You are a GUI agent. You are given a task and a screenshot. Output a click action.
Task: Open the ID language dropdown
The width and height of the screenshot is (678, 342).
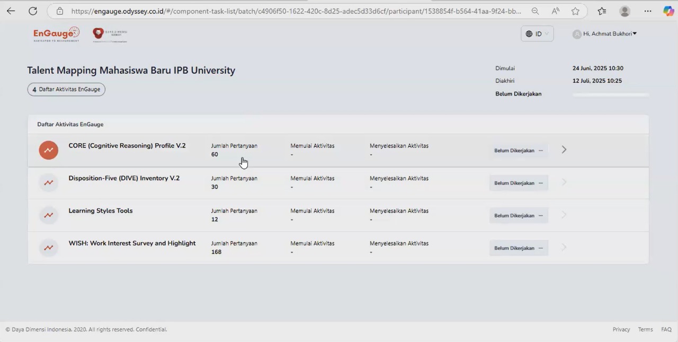coord(537,34)
